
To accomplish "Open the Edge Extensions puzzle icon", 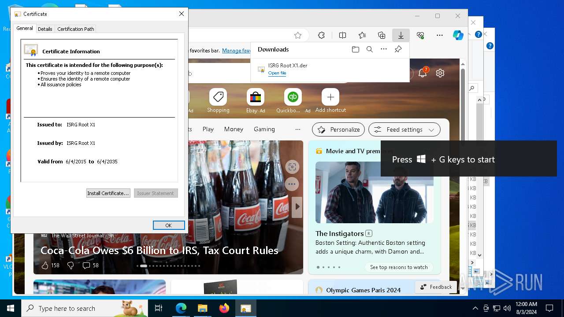I will point(321,35).
